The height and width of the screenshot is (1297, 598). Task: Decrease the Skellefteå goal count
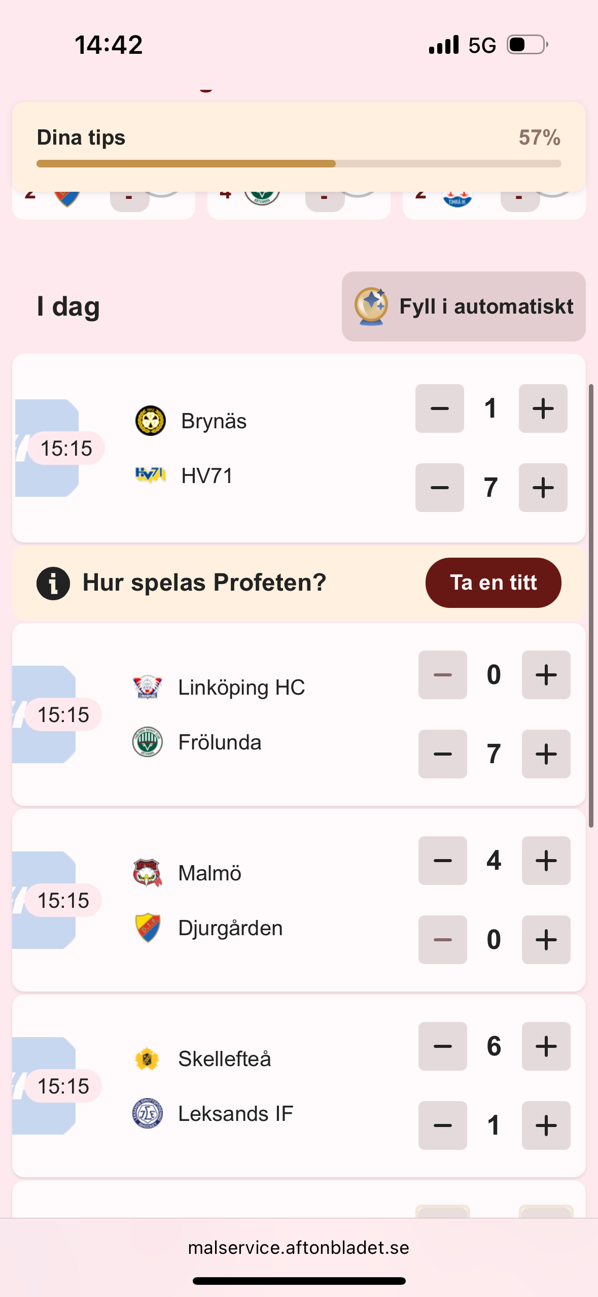[442, 1046]
